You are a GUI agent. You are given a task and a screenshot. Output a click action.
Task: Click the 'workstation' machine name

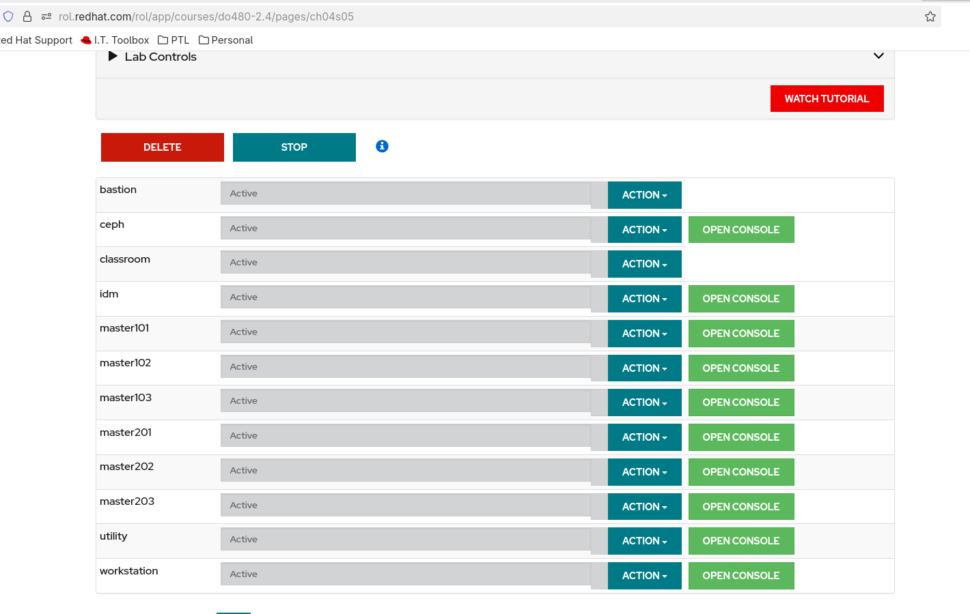pos(129,571)
